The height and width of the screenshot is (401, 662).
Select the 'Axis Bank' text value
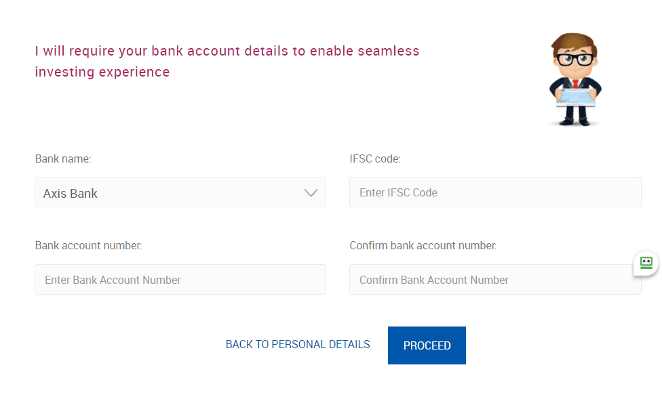pyautogui.click(x=70, y=194)
